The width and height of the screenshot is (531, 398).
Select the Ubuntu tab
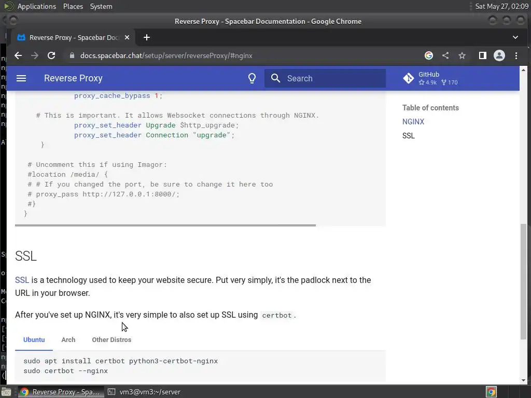[x=34, y=340]
